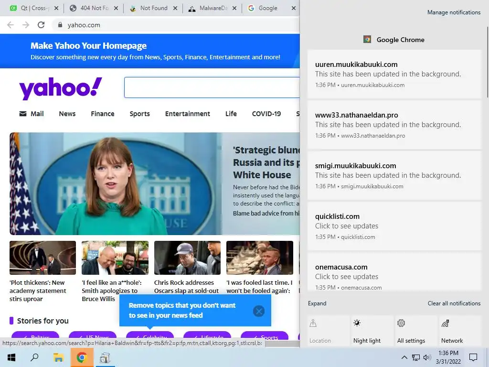
Task: Open the Entertainment section
Action: pos(187,114)
